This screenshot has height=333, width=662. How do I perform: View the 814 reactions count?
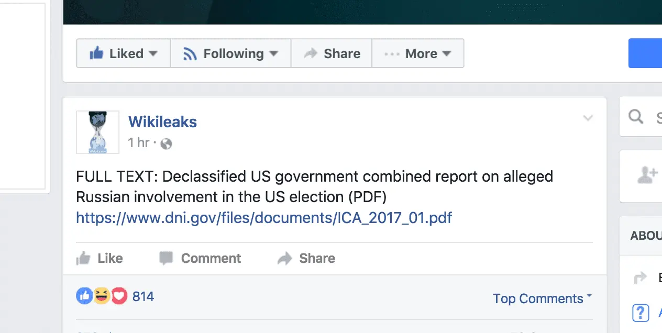pyautogui.click(x=143, y=297)
